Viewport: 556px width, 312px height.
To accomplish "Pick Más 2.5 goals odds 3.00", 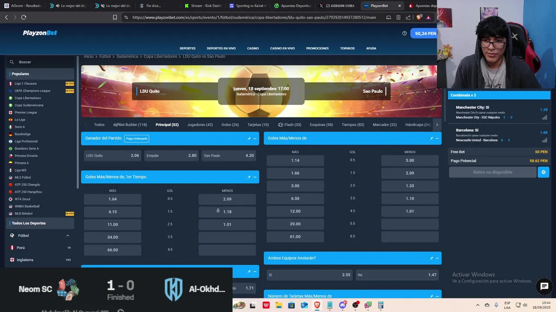I will pos(295,186).
